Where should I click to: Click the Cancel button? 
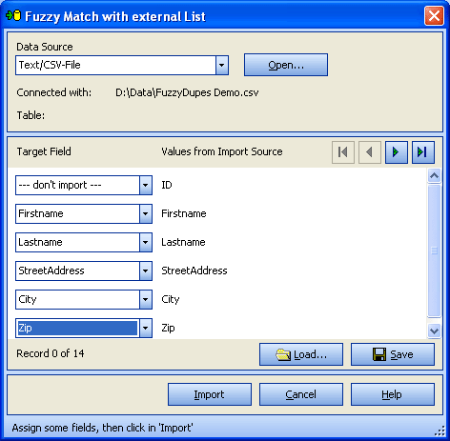(301, 394)
